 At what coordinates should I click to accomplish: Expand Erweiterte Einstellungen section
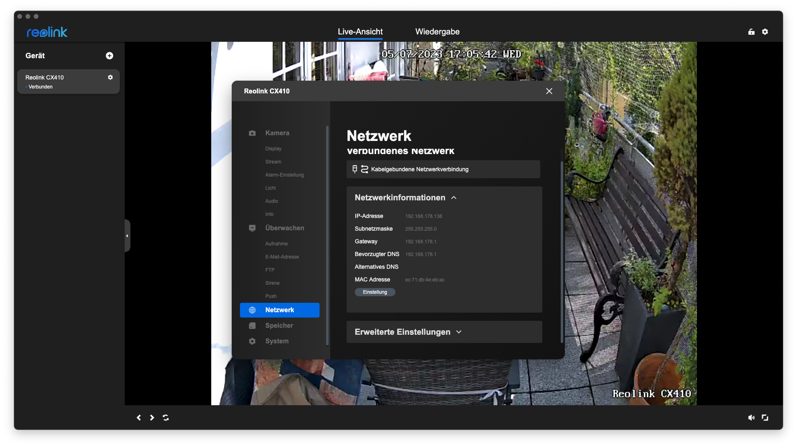[459, 332]
